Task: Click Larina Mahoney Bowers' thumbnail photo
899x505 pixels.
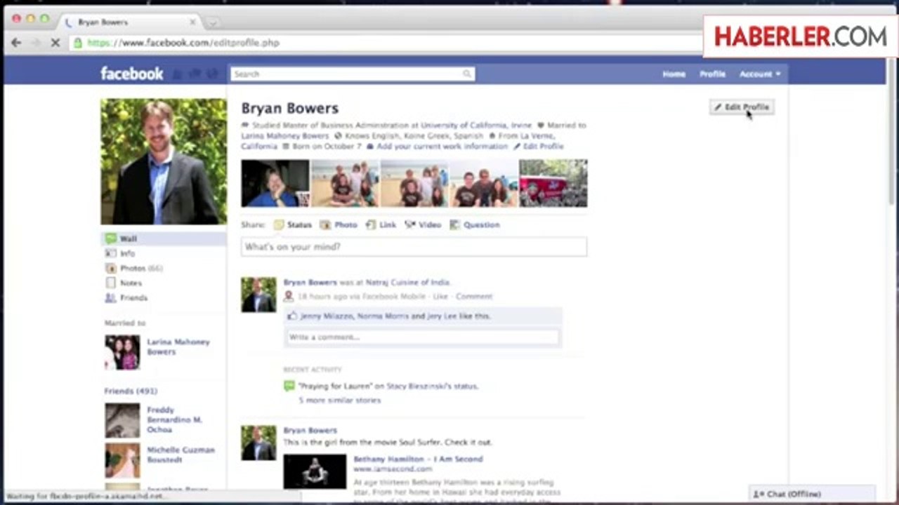Action: coord(122,352)
